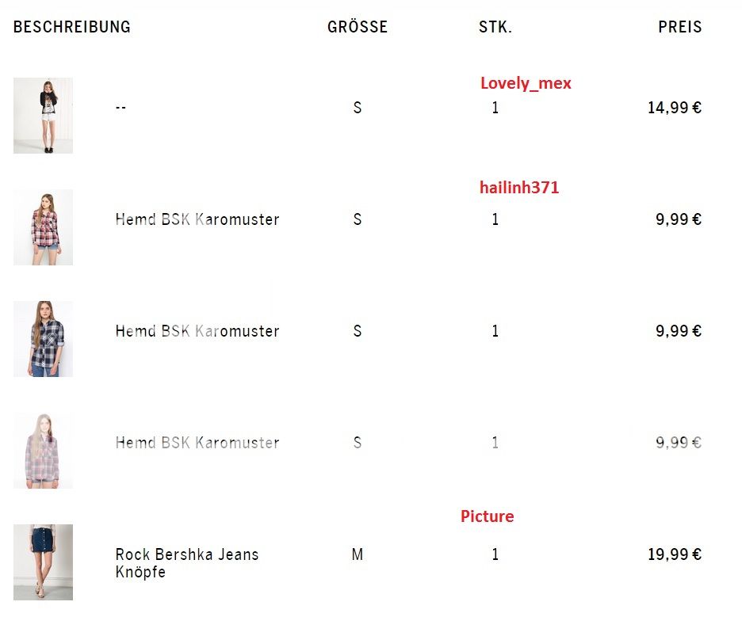742x617 pixels.
Task: Click the 14,99 € price
Action: click(675, 108)
